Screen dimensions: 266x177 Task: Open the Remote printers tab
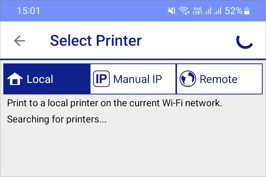(219, 79)
